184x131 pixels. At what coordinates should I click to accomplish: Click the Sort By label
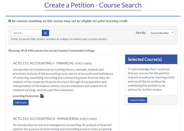click(141, 33)
